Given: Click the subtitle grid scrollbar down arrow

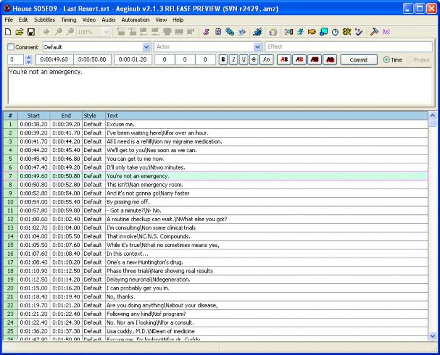Looking at the screenshot, I should pos(432,336).
